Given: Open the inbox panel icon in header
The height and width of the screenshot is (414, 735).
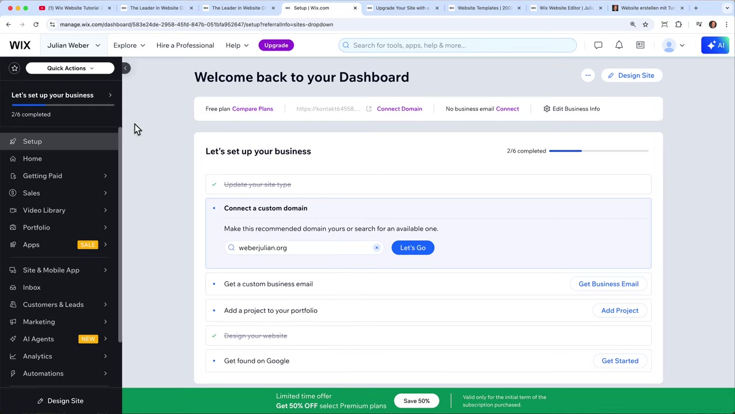Looking at the screenshot, I should 640,45.
